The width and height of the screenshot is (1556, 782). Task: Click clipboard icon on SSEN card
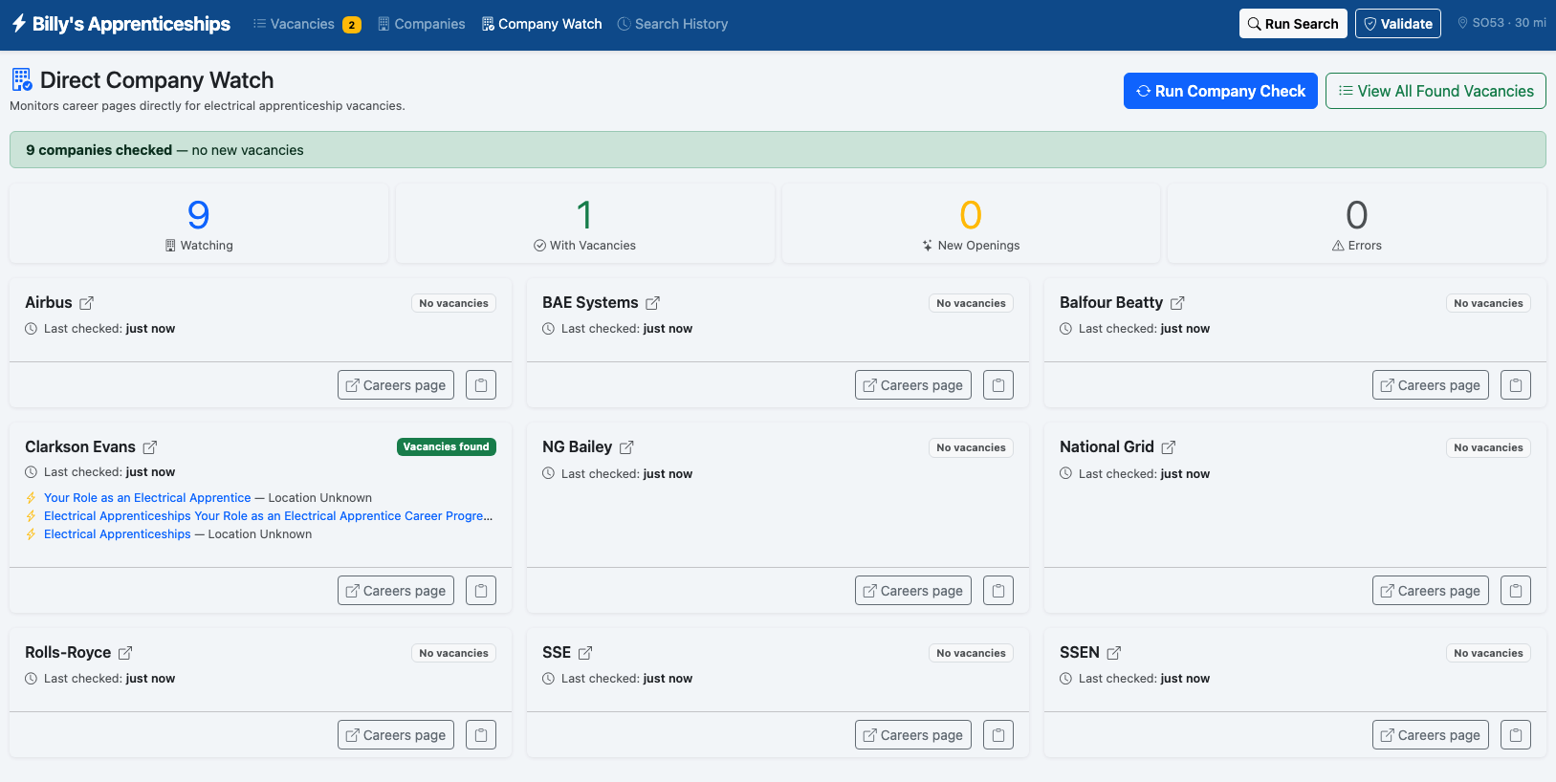point(1516,735)
